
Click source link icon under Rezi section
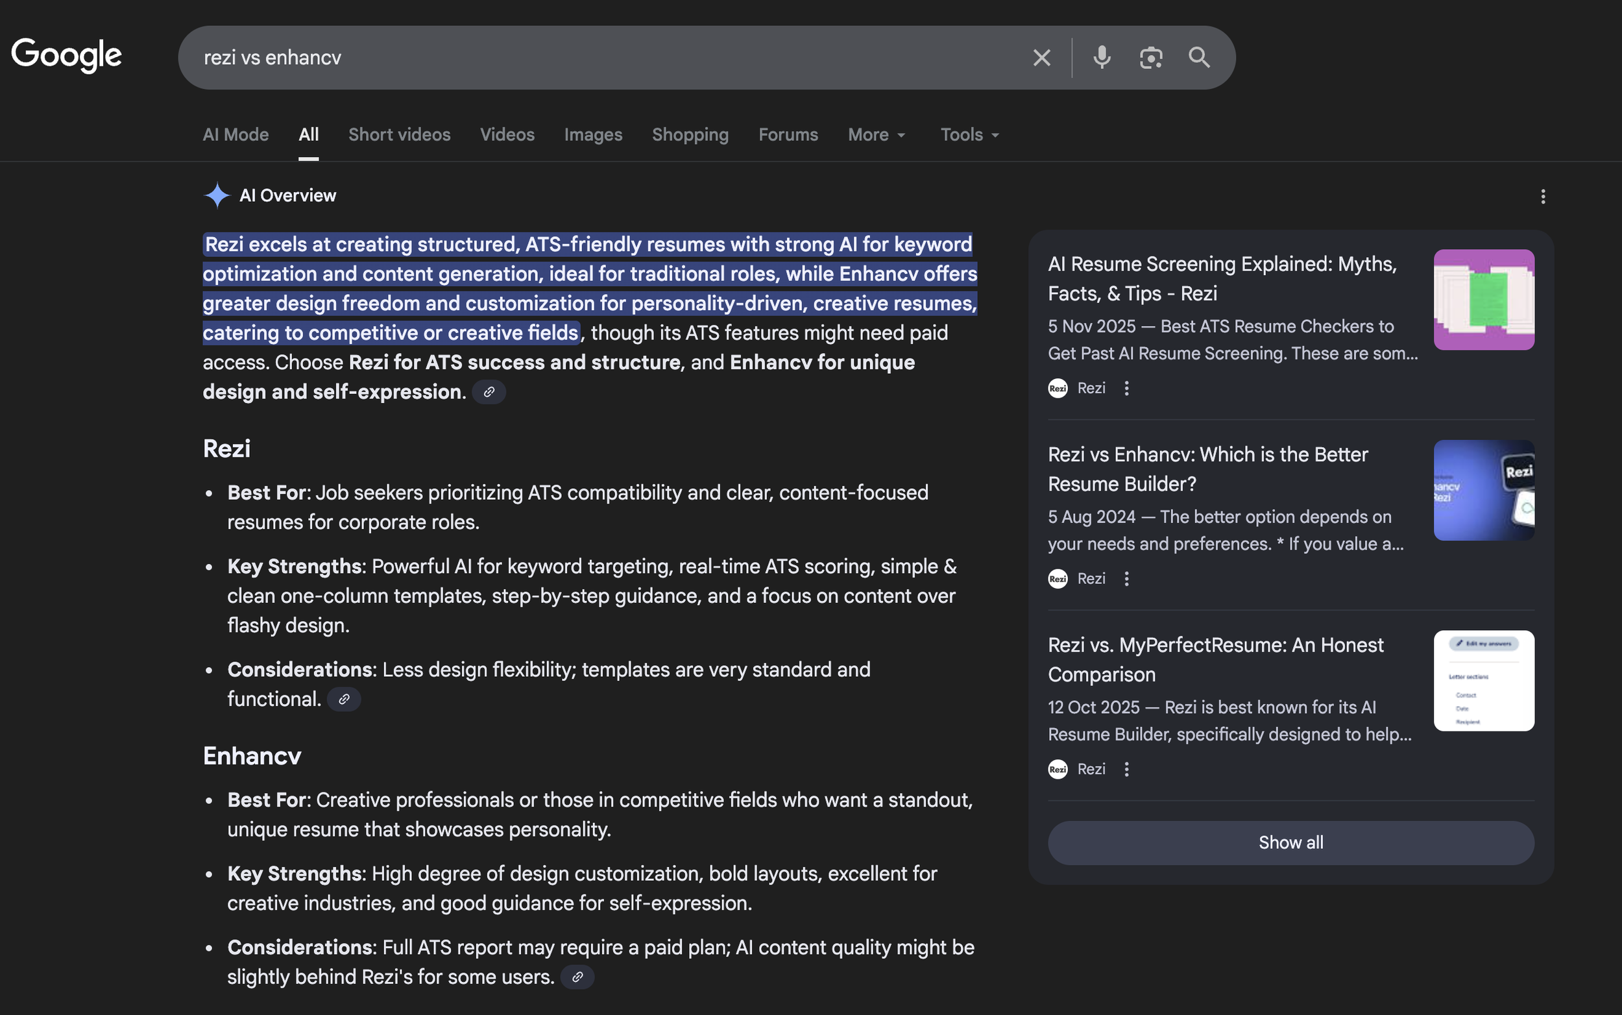(x=344, y=700)
